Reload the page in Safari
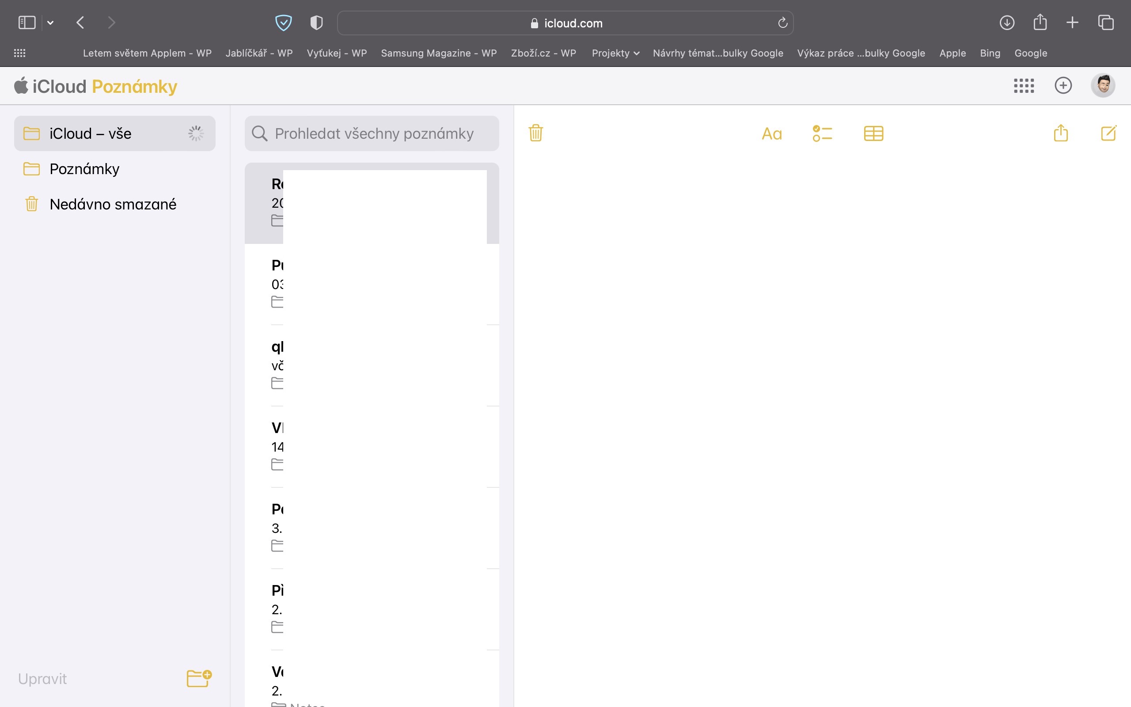Image resolution: width=1131 pixels, height=707 pixels. click(x=782, y=23)
